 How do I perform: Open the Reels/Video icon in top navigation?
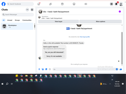pos(62,4)
